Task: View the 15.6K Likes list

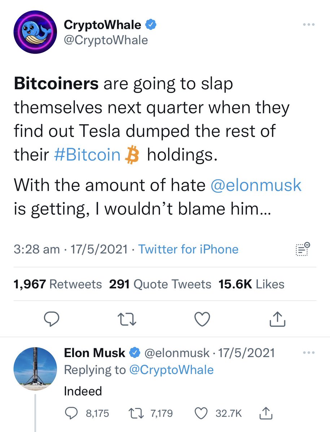Action: click(x=251, y=284)
